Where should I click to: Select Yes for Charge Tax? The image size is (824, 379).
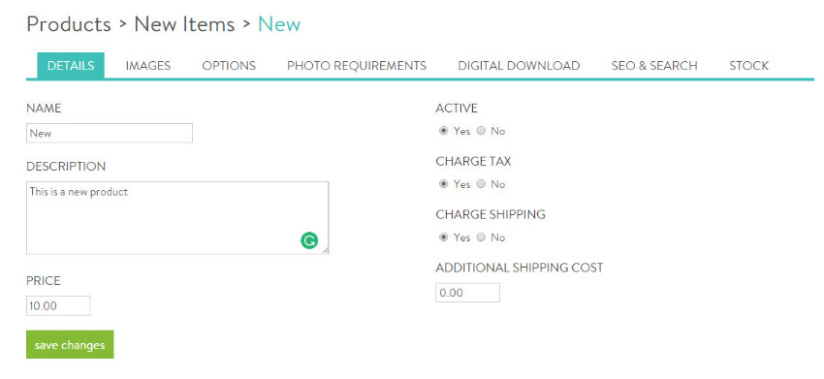click(444, 184)
